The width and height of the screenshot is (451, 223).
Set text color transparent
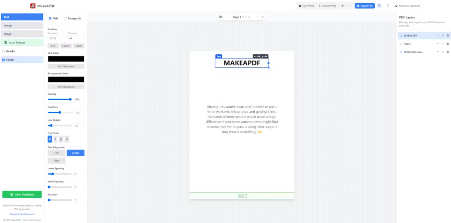click(x=66, y=66)
